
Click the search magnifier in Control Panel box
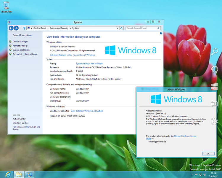pyautogui.click(x=158, y=28)
